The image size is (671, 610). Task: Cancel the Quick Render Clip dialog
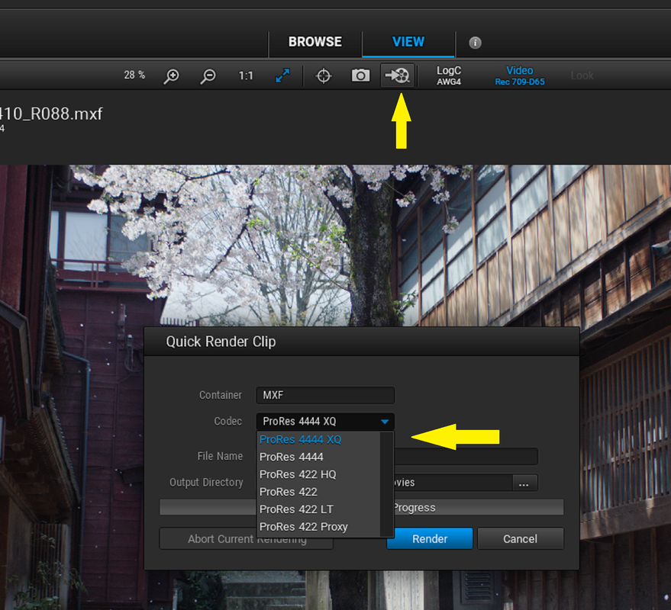(521, 538)
